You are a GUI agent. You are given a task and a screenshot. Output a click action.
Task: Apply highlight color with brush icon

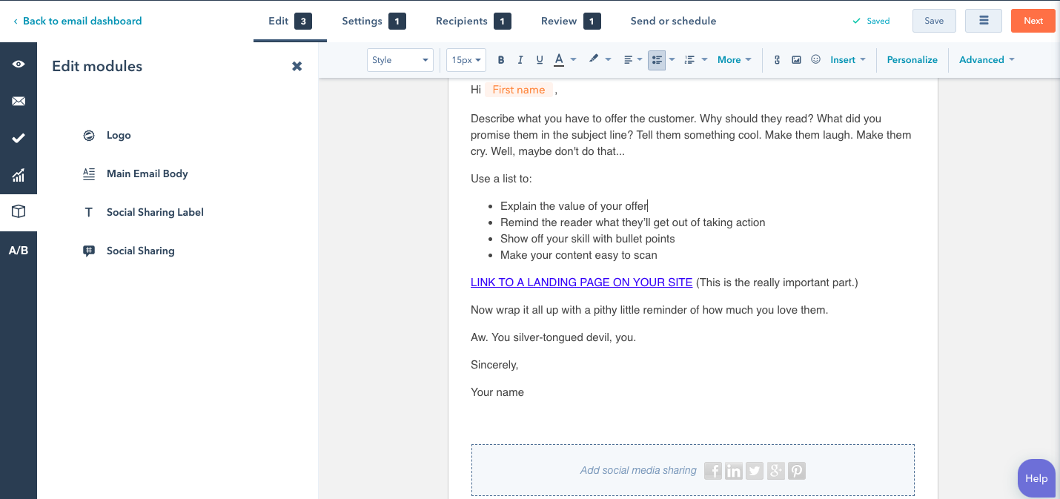(x=594, y=59)
